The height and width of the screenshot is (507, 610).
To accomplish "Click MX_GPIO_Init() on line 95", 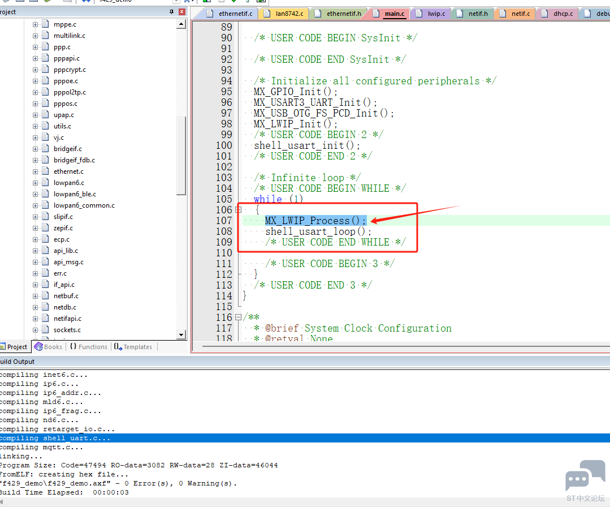I will tap(296, 92).
